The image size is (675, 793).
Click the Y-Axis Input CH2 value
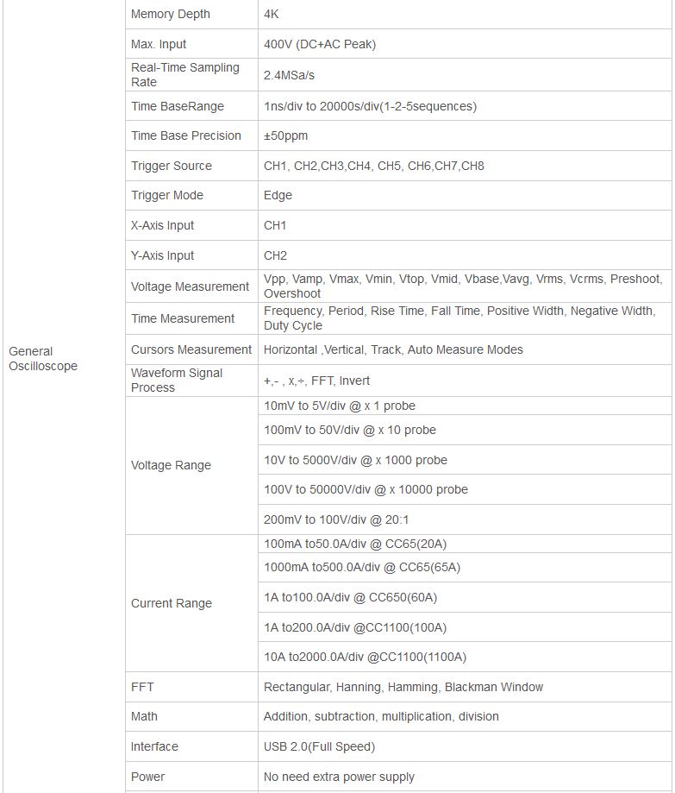[x=275, y=256]
